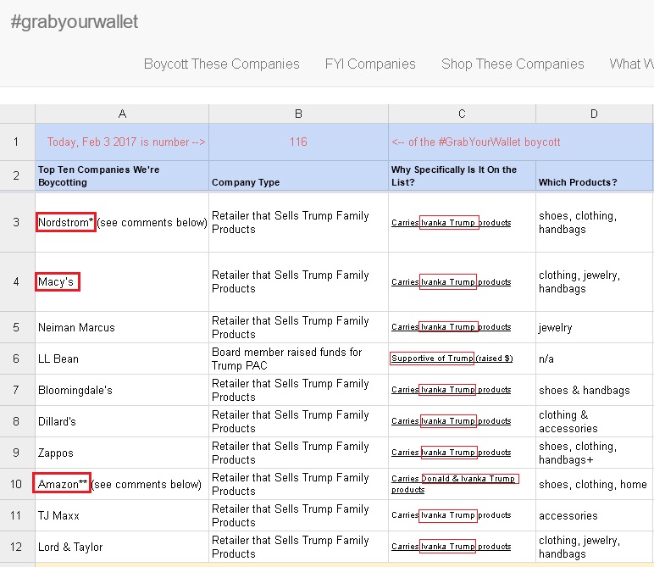Select the cell showing number 116

pyautogui.click(x=298, y=142)
